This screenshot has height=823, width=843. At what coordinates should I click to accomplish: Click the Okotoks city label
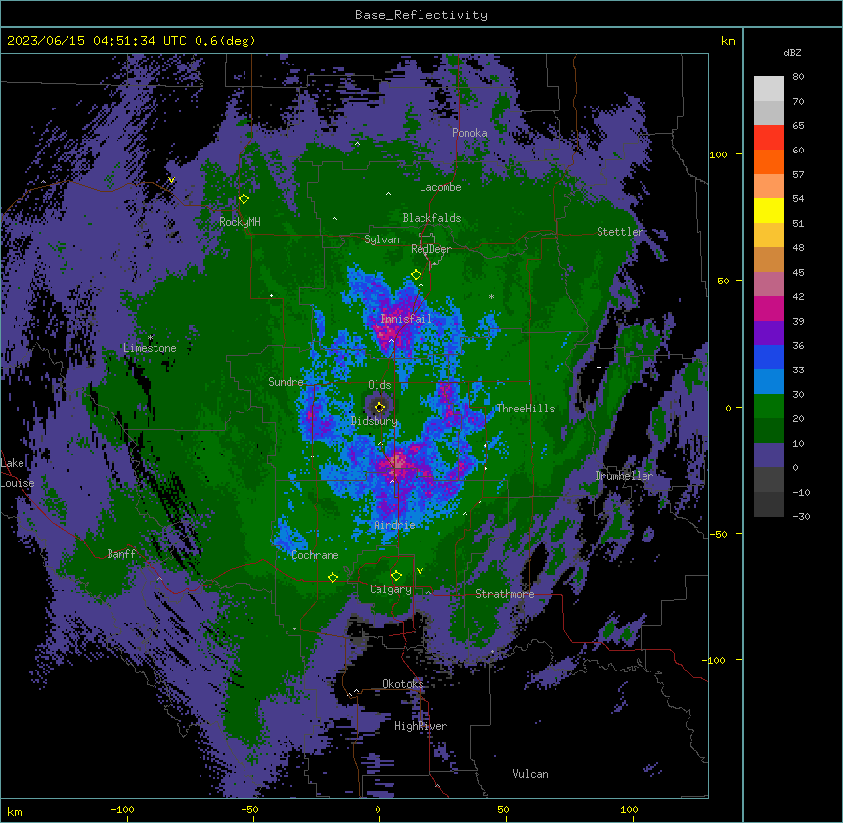coord(403,684)
